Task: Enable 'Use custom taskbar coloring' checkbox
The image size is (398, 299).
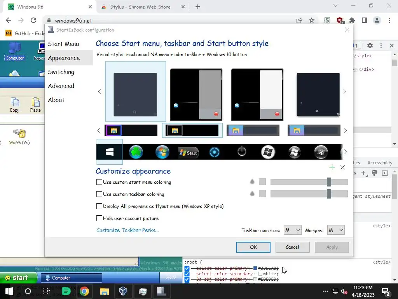Action: click(x=99, y=194)
